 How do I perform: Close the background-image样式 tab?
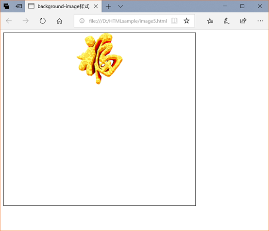tap(96, 6)
